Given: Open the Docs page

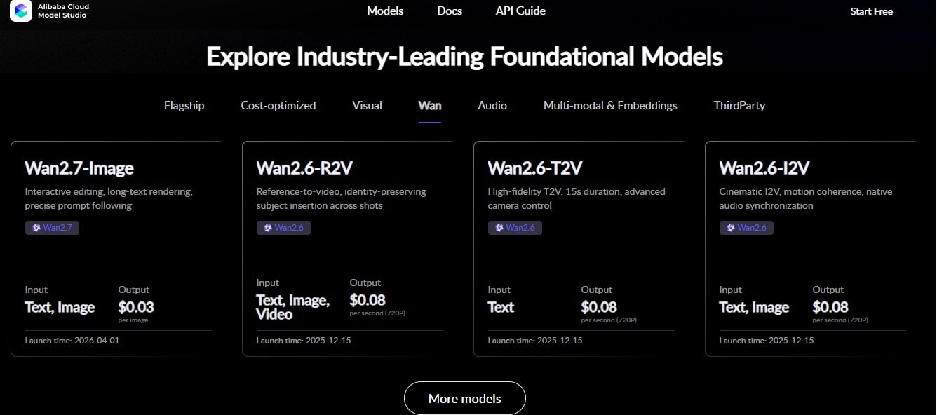Looking at the screenshot, I should tap(450, 11).
